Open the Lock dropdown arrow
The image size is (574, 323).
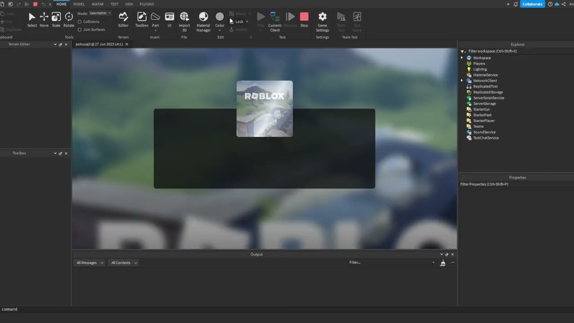tap(247, 22)
